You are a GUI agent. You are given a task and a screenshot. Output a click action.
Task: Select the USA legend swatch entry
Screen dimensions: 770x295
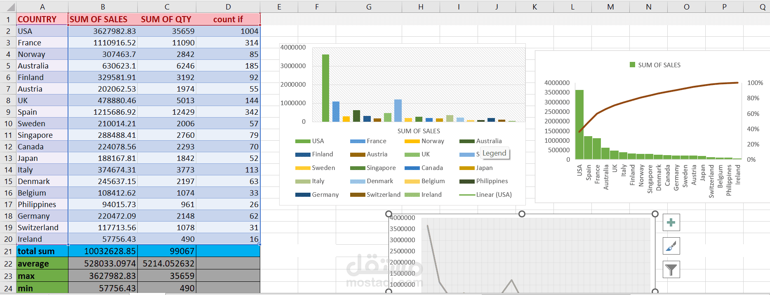tap(310, 141)
